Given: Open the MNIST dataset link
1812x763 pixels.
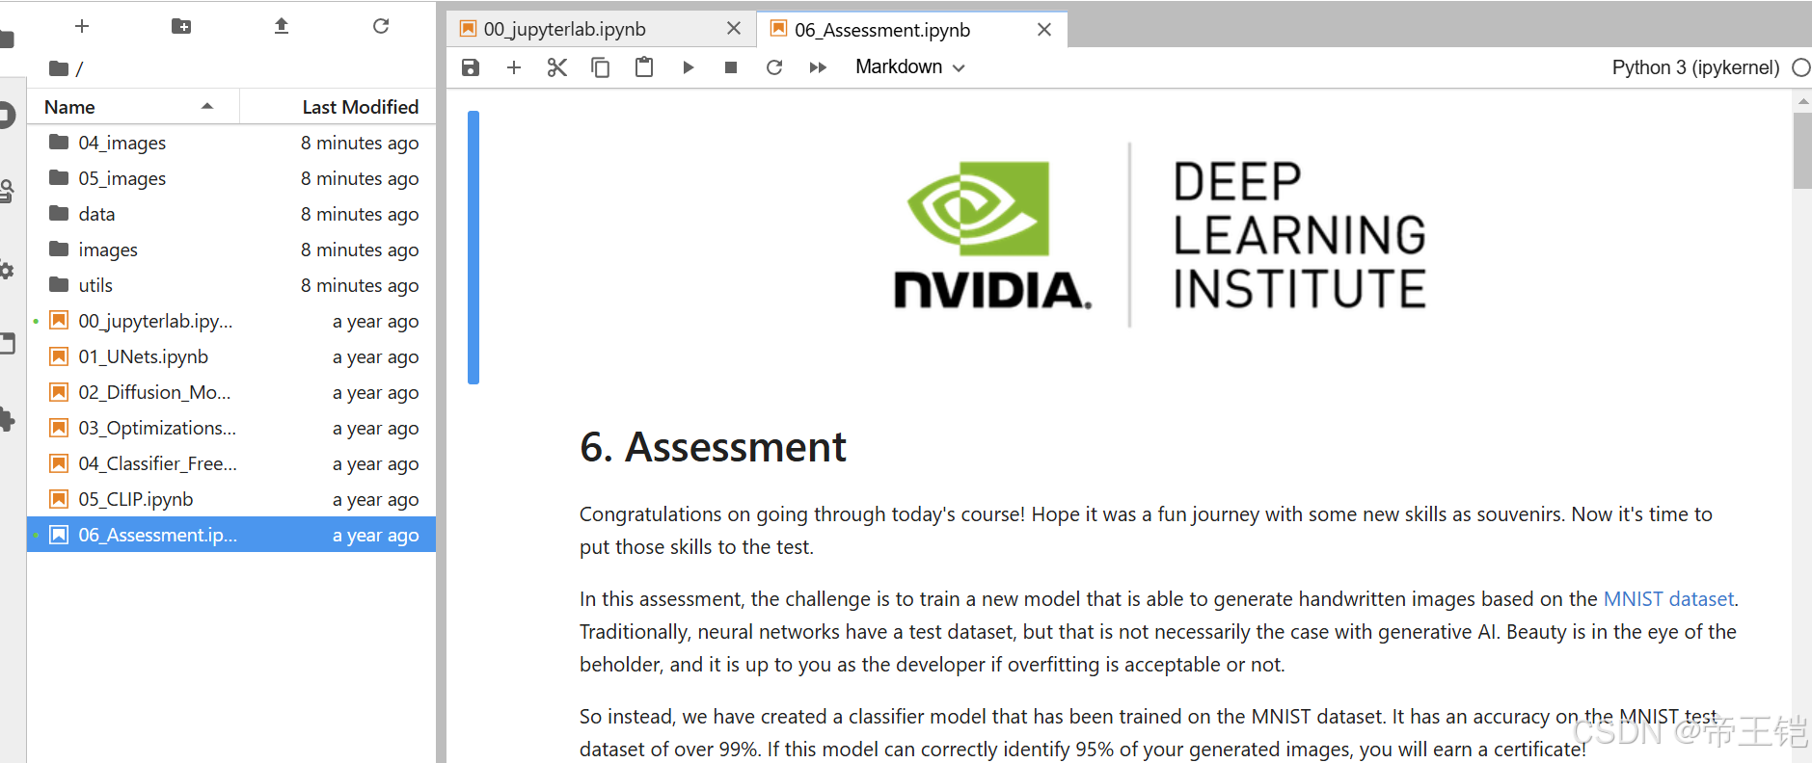Looking at the screenshot, I should (x=1668, y=599).
